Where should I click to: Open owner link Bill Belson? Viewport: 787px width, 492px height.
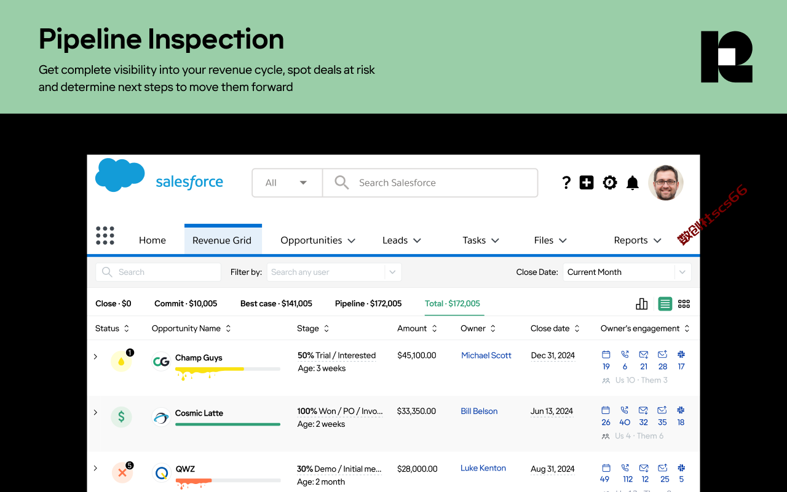tap(479, 411)
